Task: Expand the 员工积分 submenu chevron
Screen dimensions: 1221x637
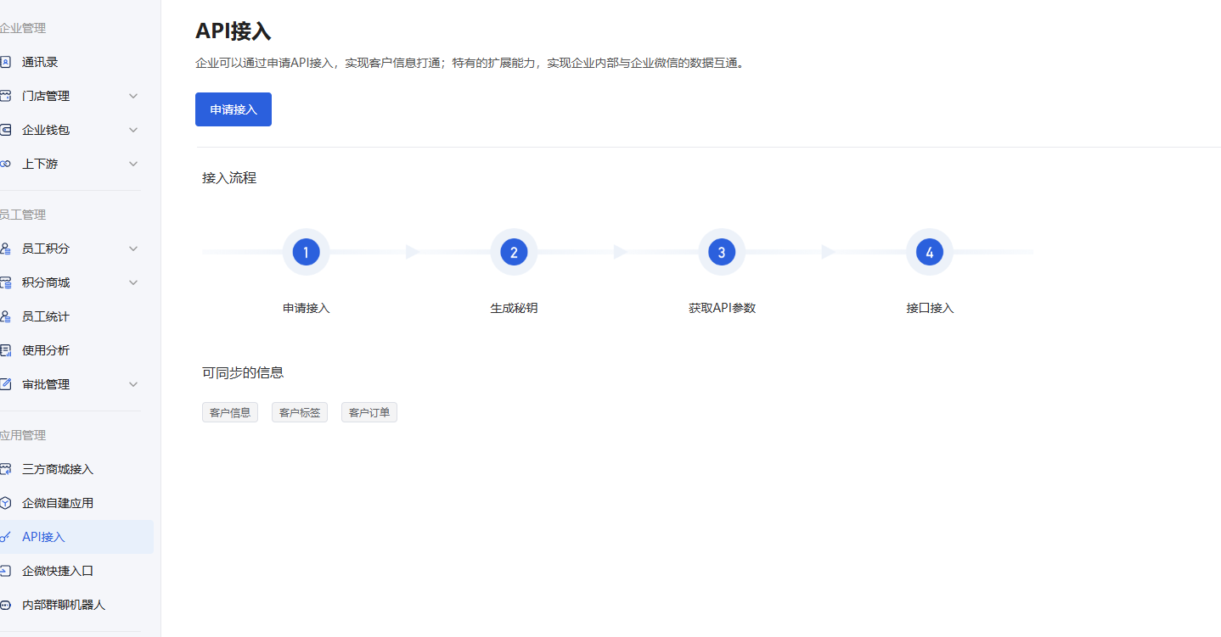Action: click(133, 249)
